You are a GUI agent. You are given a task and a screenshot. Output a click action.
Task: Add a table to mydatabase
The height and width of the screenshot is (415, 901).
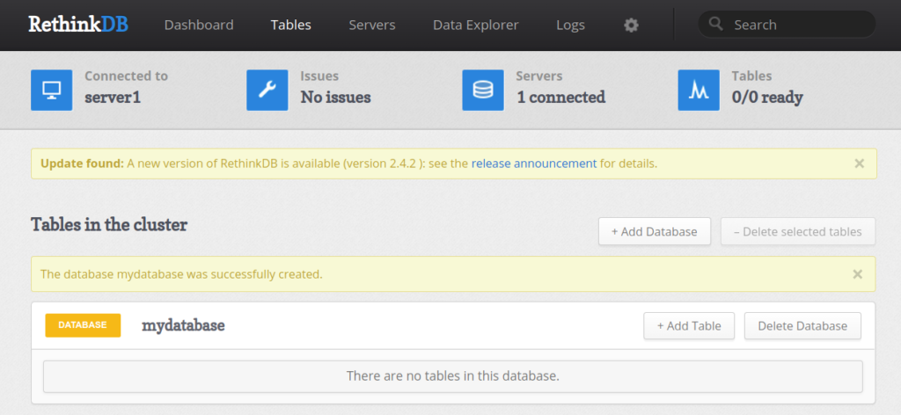[689, 325]
